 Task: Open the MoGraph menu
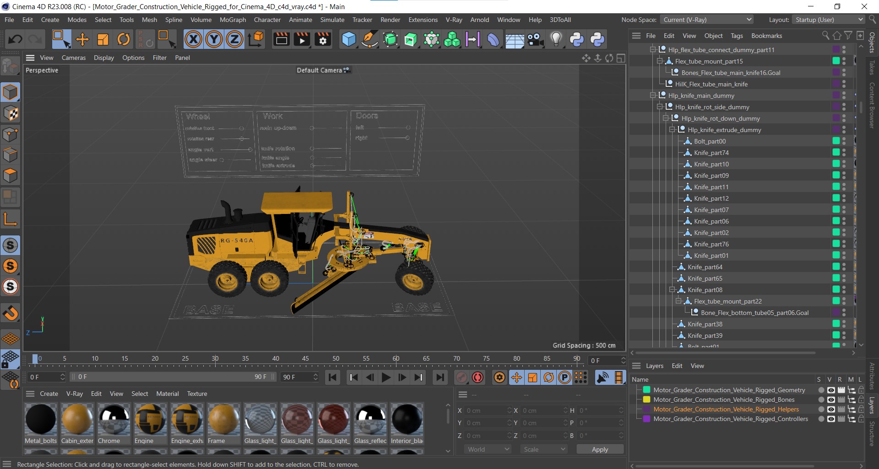[233, 20]
